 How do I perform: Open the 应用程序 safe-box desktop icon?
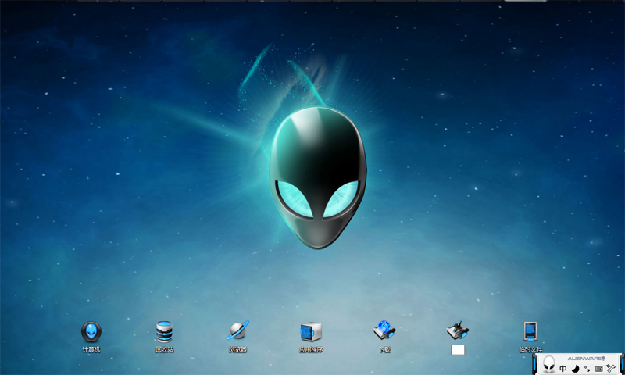(x=311, y=331)
